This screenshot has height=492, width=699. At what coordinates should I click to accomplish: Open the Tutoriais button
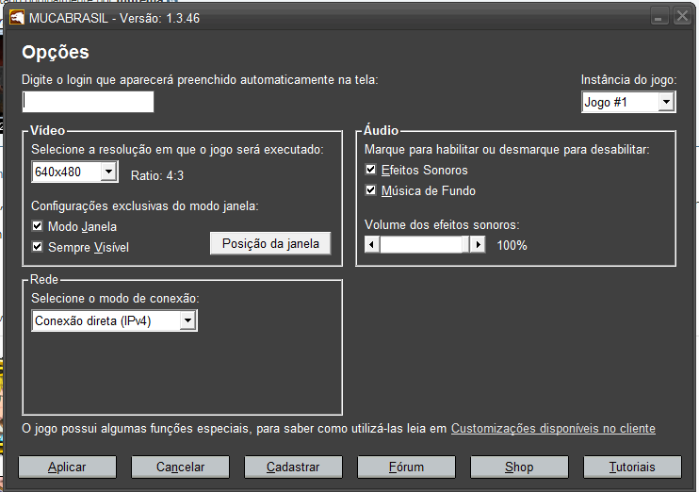[632, 467]
